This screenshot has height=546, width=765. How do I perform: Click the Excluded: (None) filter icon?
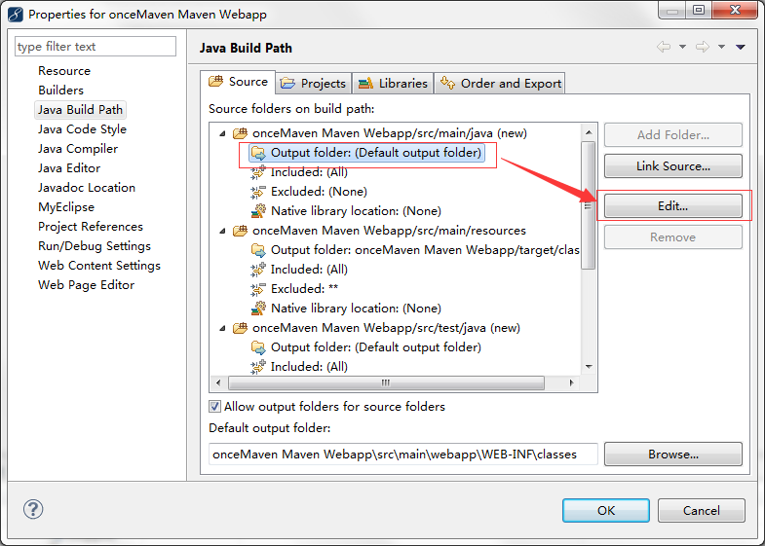pyautogui.click(x=258, y=192)
